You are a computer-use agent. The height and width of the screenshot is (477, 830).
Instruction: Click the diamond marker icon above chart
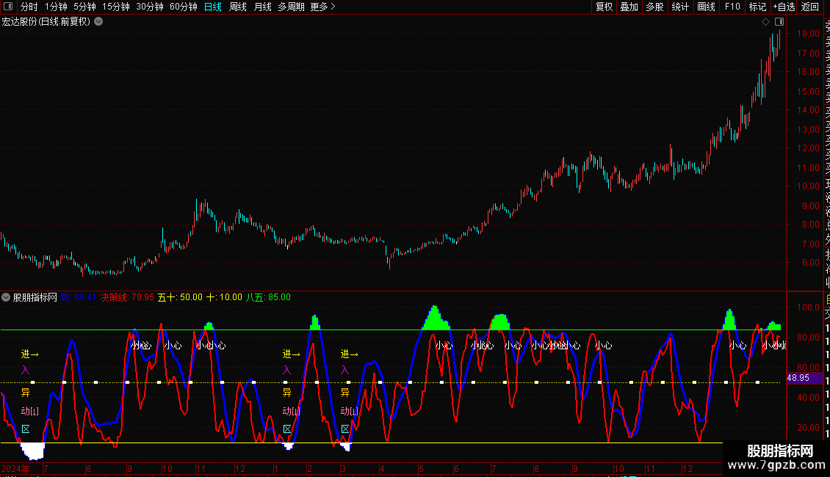click(765, 21)
